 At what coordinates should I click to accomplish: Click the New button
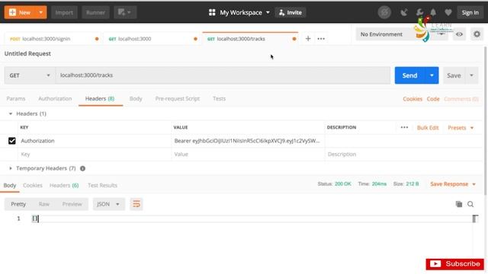click(x=20, y=12)
